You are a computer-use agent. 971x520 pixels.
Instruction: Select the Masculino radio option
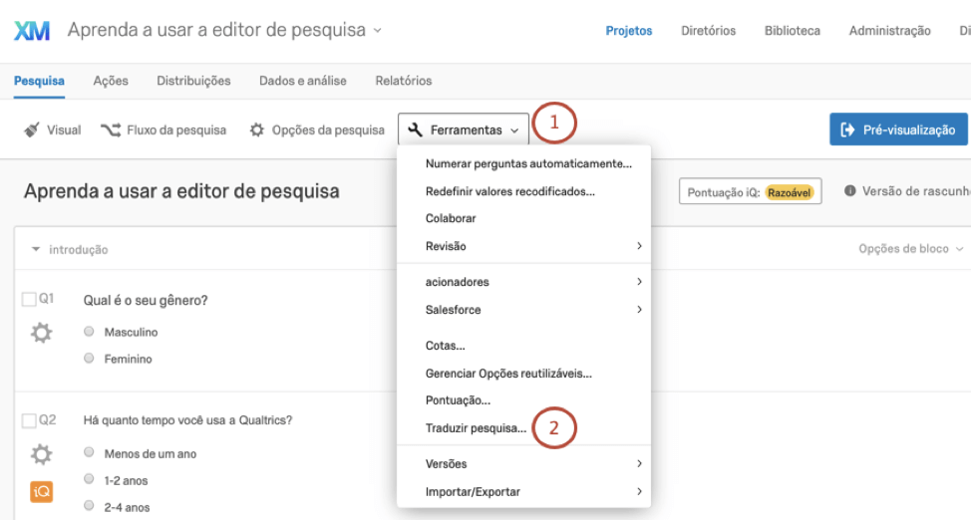point(90,332)
